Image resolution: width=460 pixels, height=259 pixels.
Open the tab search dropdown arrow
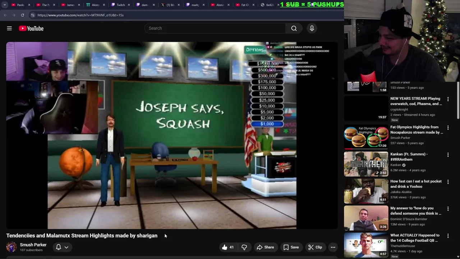[5, 5]
